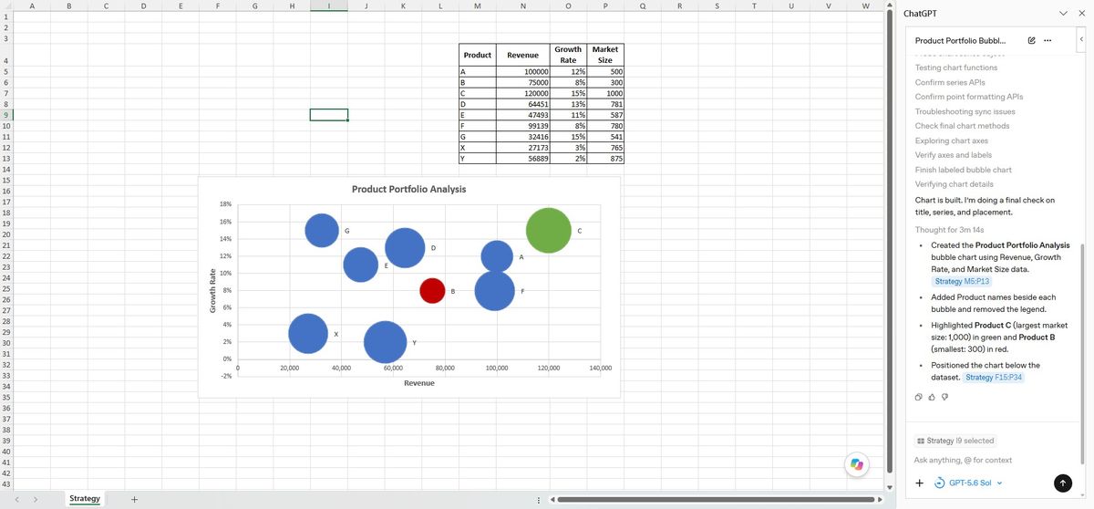Select the blue bubble labeled Y

385,342
